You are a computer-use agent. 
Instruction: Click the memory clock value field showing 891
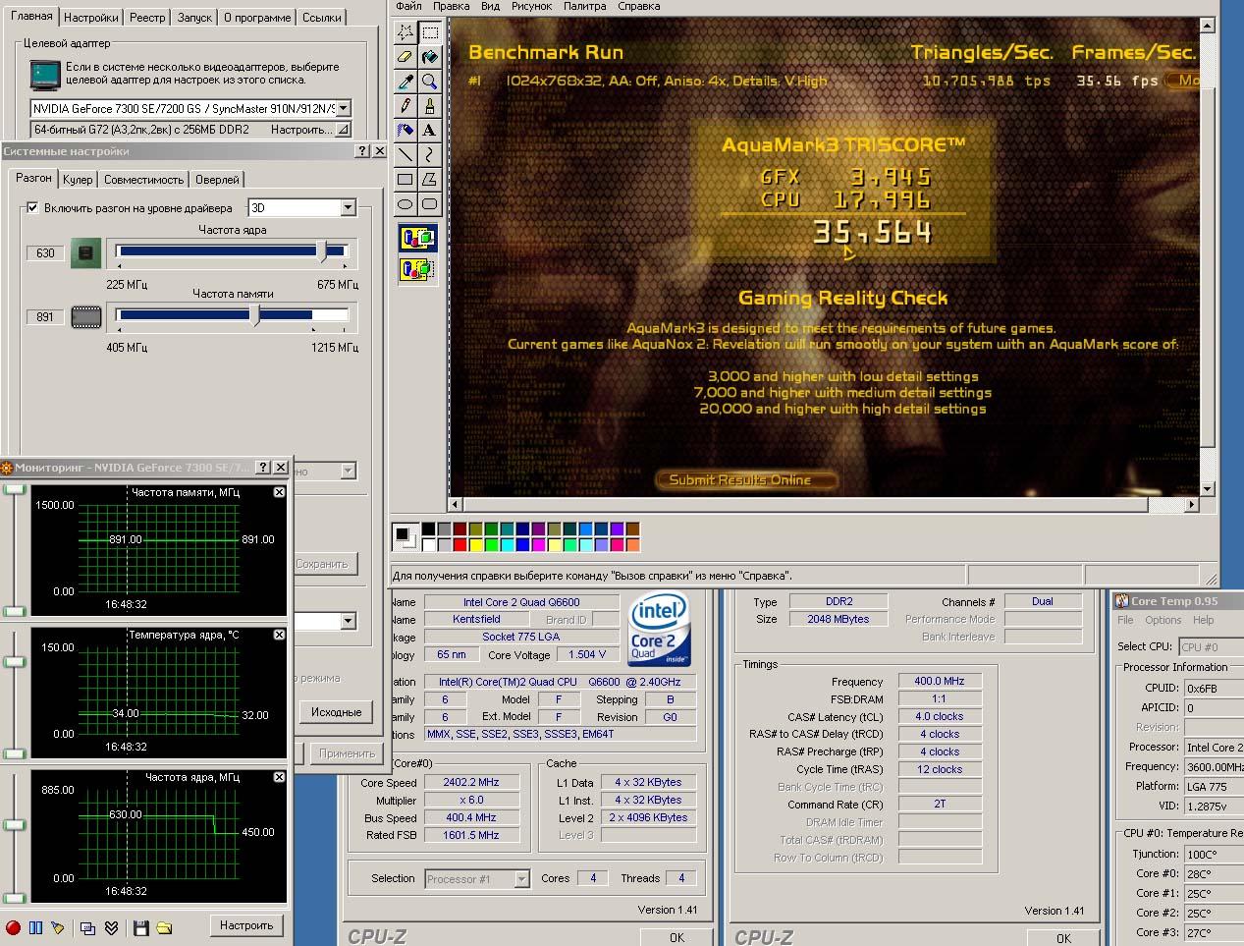pyautogui.click(x=45, y=316)
